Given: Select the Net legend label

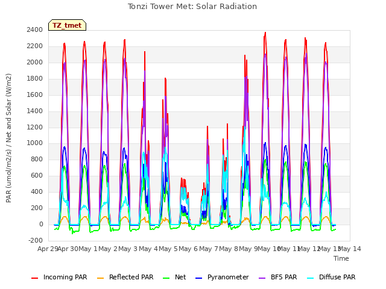Looking at the screenshot, I should pyautogui.click(x=180, y=277).
